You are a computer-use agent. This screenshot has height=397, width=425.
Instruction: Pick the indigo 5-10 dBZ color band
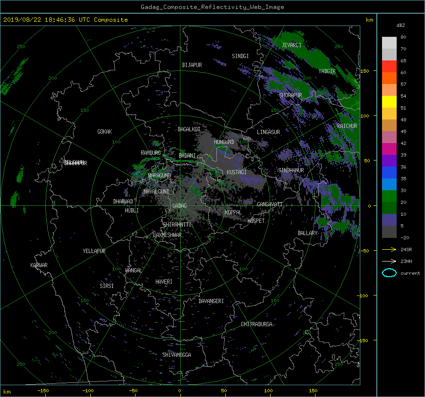coord(389,220)
